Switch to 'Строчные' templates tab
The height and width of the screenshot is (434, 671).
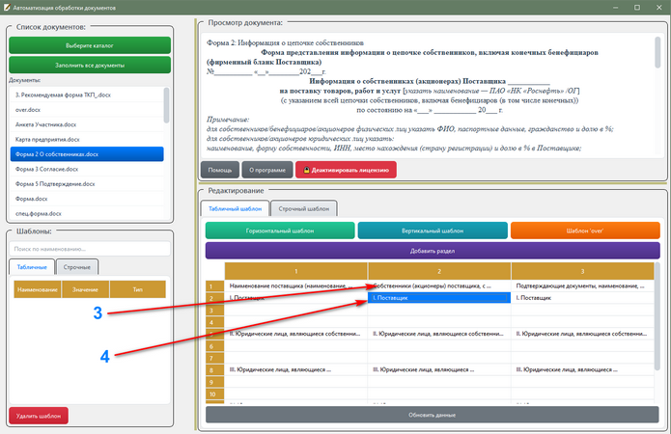pyautogui.click(x=77, y=267)
